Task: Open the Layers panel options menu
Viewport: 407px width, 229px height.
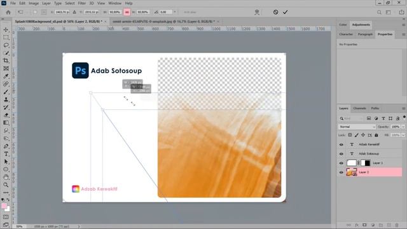Action: (x=403, y=109)
